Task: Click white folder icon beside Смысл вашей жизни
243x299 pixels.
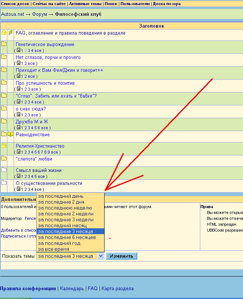Action: (x=4, y=170)
